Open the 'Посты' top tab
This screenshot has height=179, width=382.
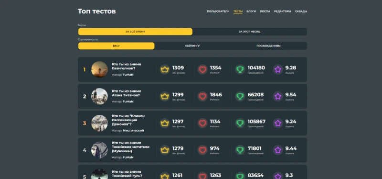pyautogui.click(x=265, y=11)
